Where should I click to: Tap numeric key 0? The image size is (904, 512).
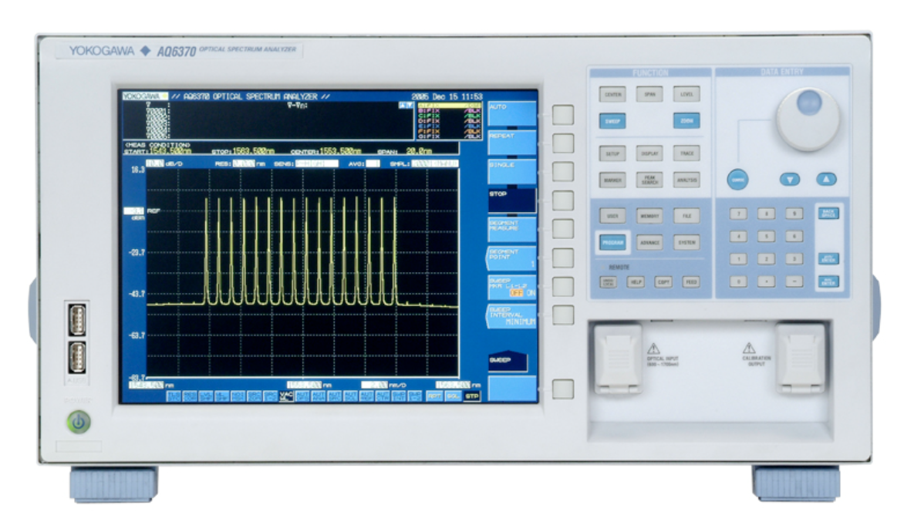[738, 281]
